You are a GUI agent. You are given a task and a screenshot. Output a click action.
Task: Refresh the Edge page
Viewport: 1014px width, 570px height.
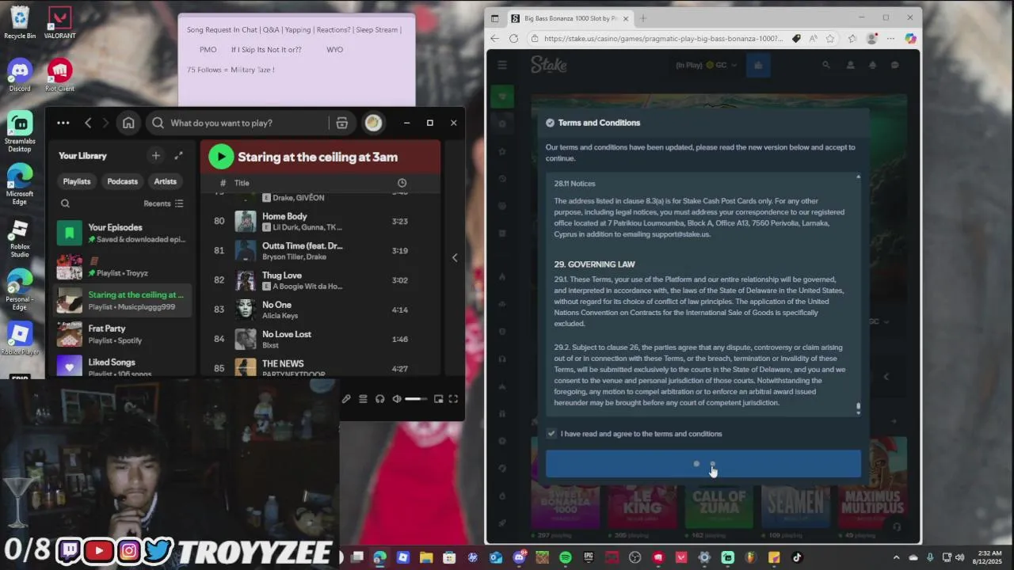513,38
